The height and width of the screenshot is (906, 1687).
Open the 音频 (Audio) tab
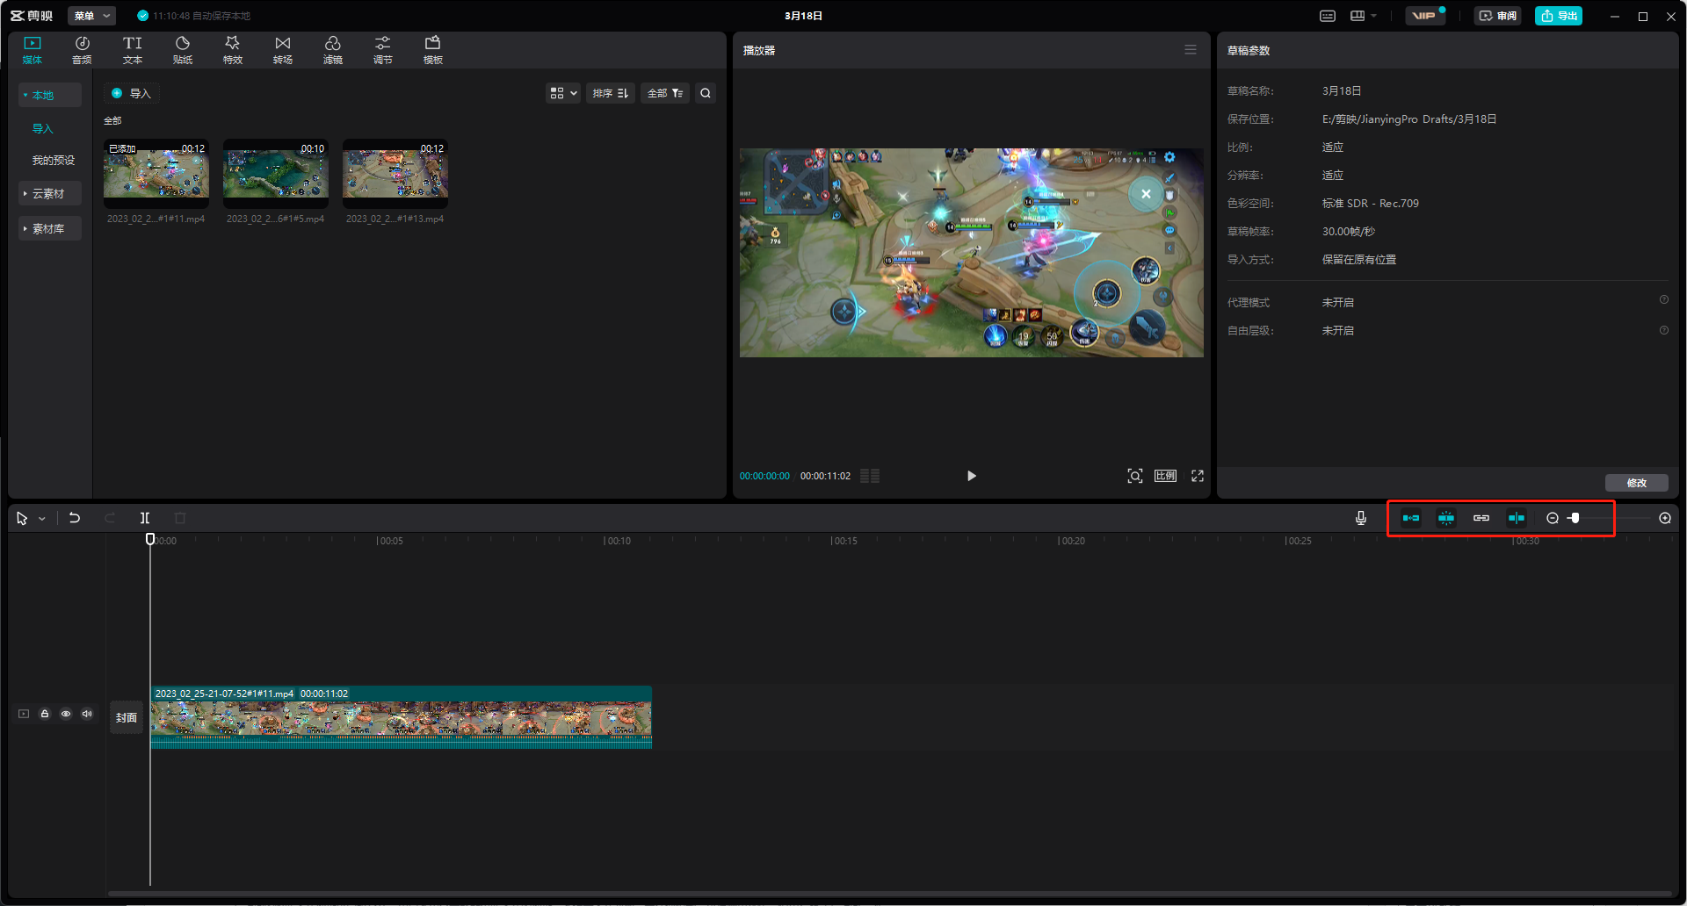(82, 50)
